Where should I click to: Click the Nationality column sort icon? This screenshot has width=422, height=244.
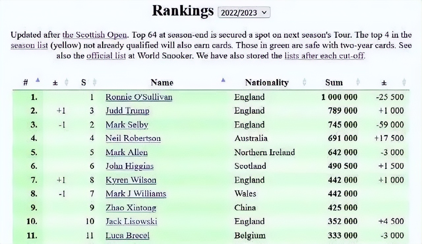304,82
